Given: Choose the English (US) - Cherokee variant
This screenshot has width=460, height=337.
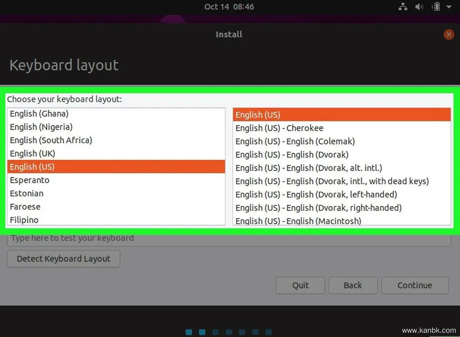Looking at the screenshot, I should pyautogui.click(x=279, y=128).
